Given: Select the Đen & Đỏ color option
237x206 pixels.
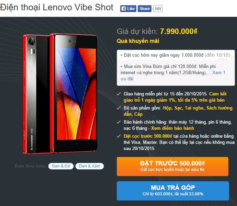Looking at the screenshot, I should pos(61,166).
